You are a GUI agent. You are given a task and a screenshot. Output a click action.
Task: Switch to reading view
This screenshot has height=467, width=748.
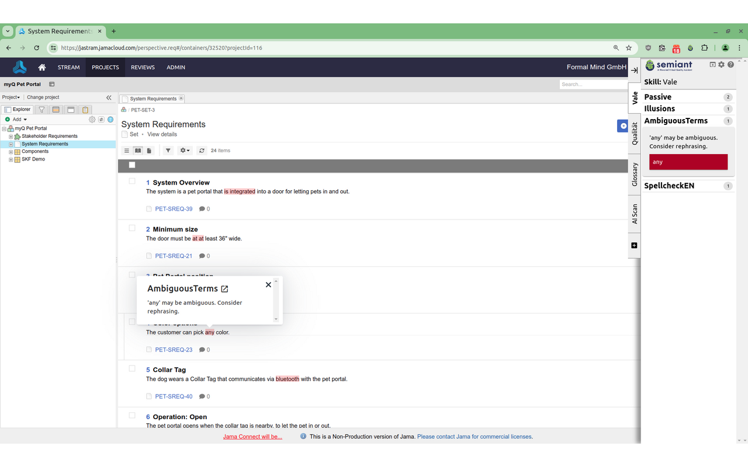coord(138,151)
